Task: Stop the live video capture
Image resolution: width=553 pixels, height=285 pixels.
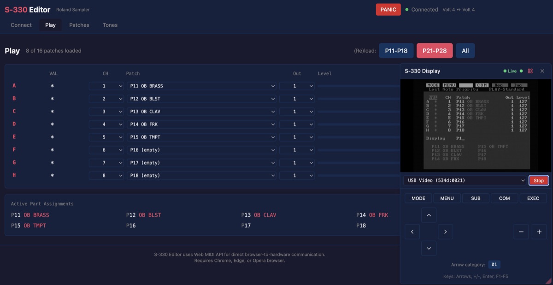Action: pos(539,180)
